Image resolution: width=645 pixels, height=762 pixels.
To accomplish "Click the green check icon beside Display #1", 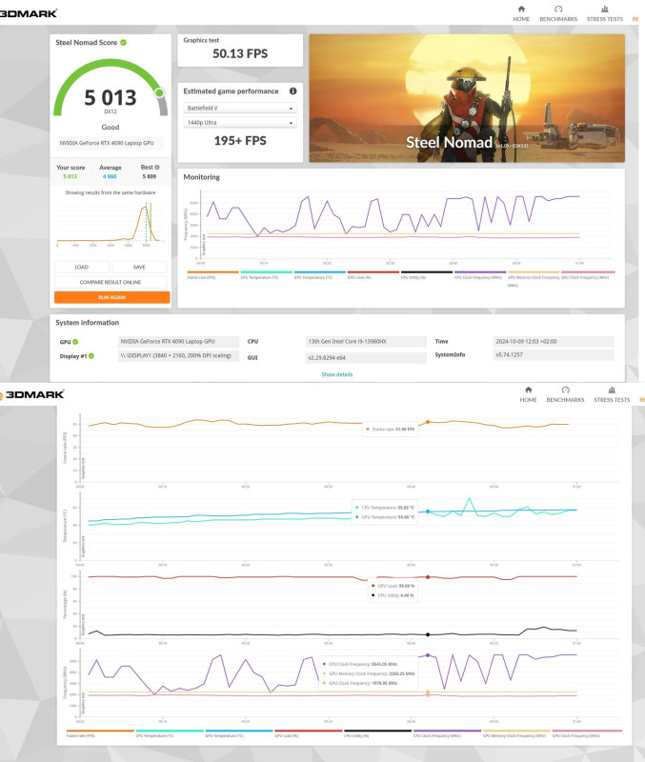I will click(x=91, y=355).
